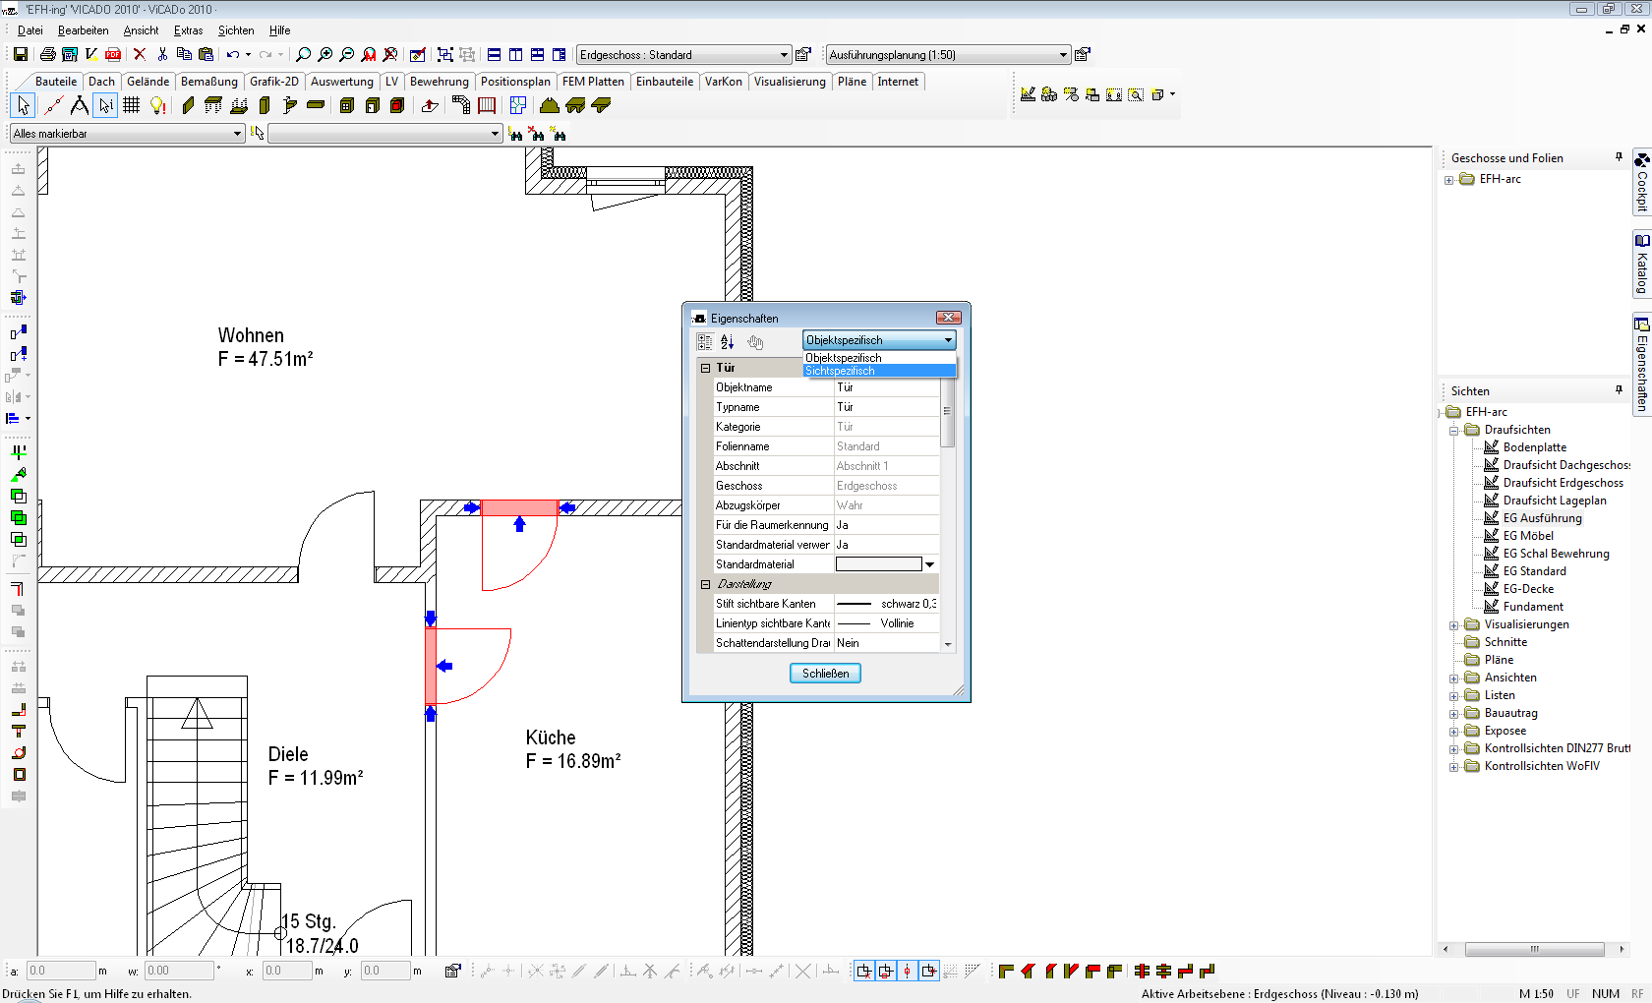Switch to the Visualisierung tab

(x=790, y=82)
